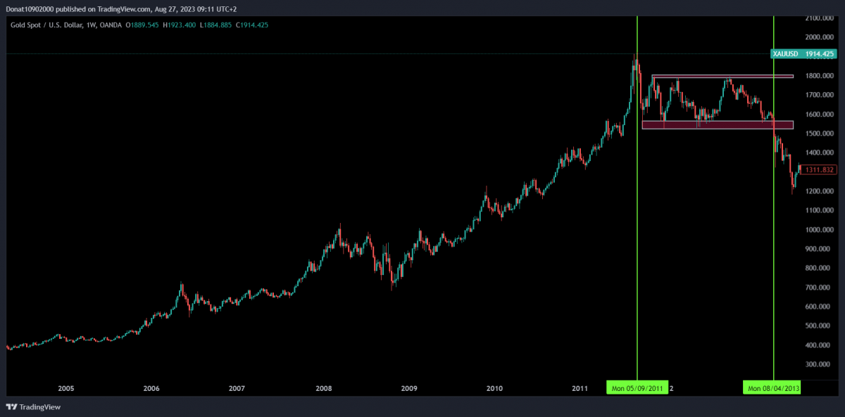Click the Mon 05/09/2011 date label
This screenshot has width=845, height=417.
point(637,387)
